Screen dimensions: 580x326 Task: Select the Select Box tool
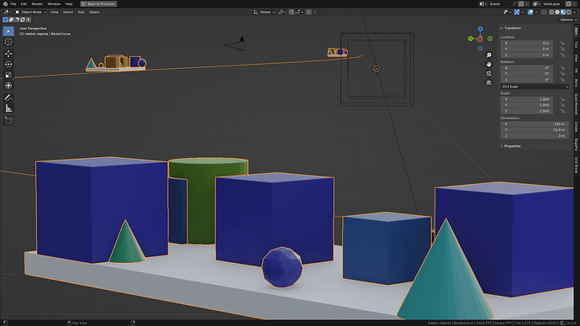pyautogui.click(x=8, y=31)
